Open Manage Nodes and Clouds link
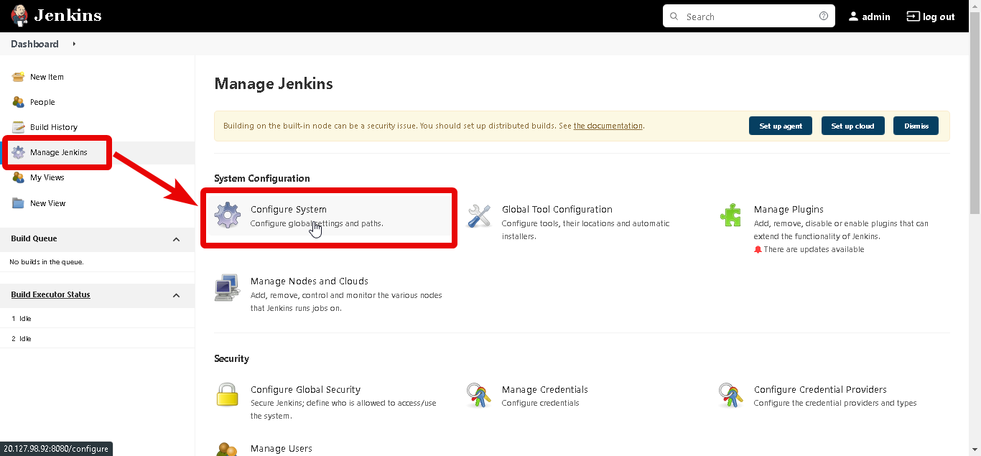The width and height of the screenshot is (981, 456). pos(310,281)
